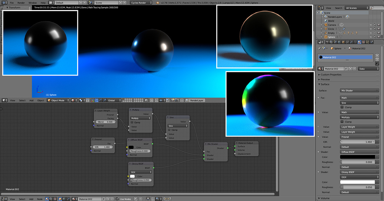Open the Render Layers properties tab icon

(331, 42)
